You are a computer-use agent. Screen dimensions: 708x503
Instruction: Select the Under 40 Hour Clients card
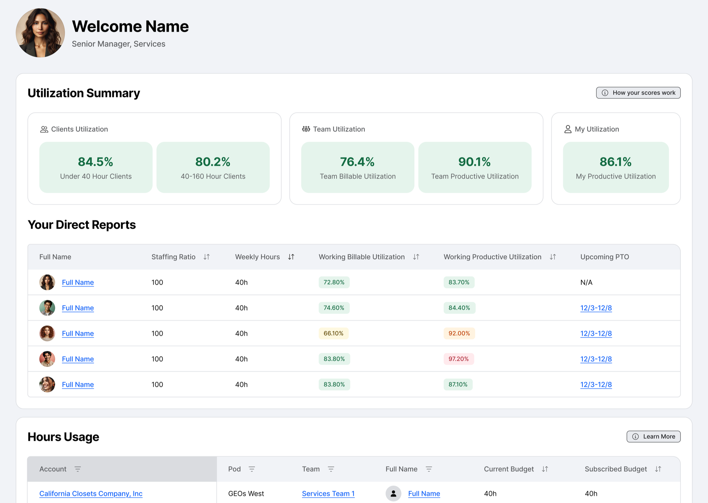(96, 167)
